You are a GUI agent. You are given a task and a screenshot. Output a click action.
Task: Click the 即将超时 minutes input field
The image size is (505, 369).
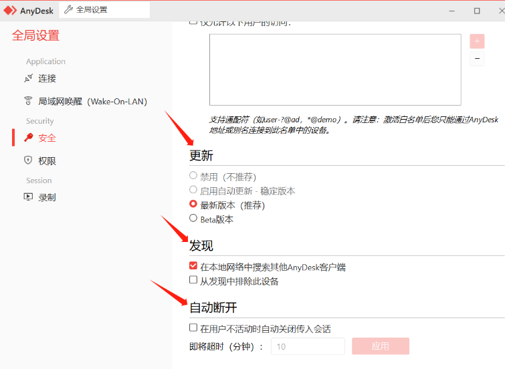click(x=308, y=346)
